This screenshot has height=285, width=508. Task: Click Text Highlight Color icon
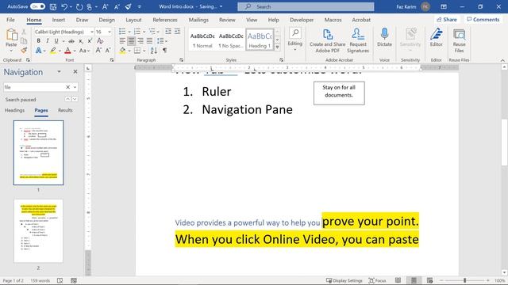pyautogui.click(x=53, y=51)
